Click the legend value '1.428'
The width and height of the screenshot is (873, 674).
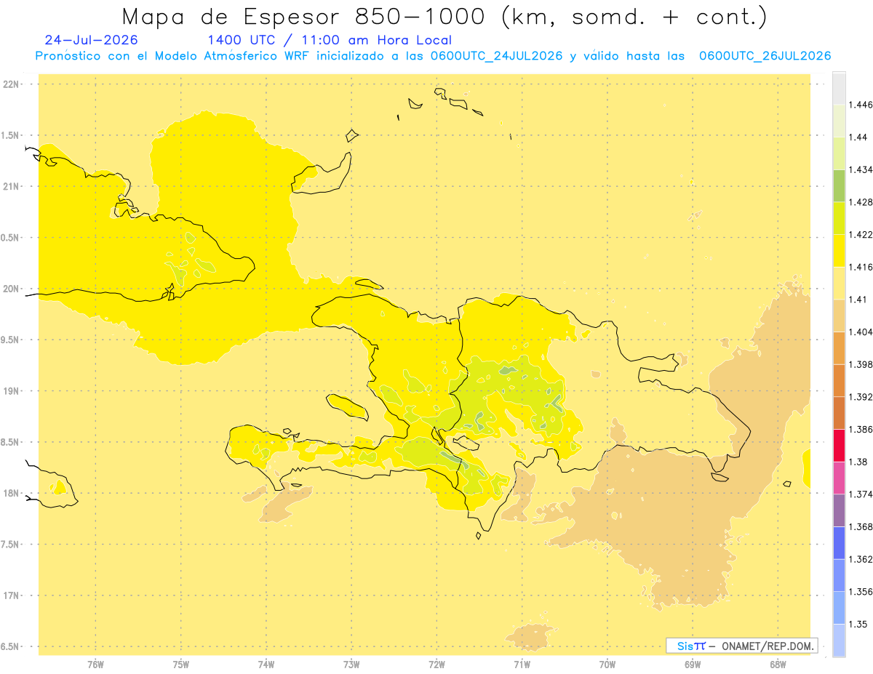point(862,202)
